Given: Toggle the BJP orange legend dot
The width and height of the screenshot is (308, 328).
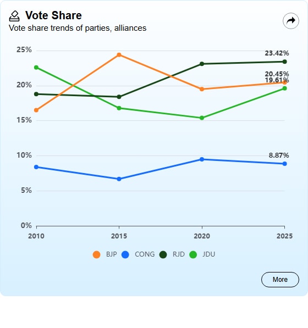Looking at the screenshot, I should tap(96, 254).
